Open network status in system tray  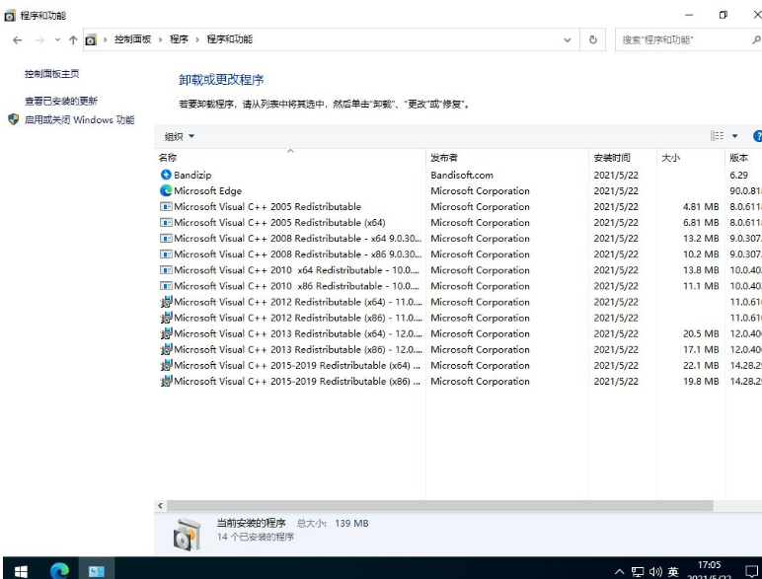click(x=637, y=572)
